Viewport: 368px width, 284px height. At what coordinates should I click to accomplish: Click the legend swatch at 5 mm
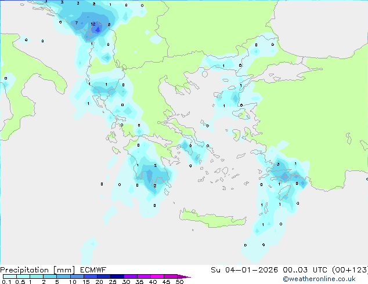63,277
